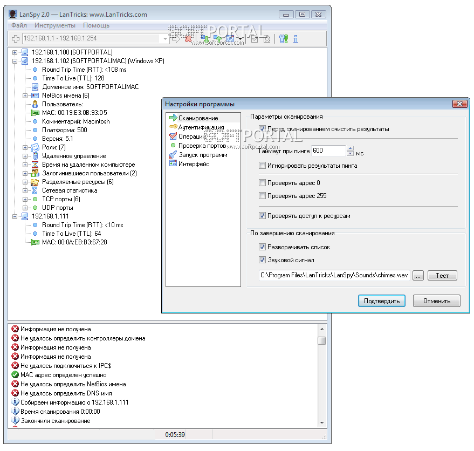Click the remote control icon for Удаленное управление
Image resolution: width=474 pixels, height=451 pixels.
tap(35, 156)
